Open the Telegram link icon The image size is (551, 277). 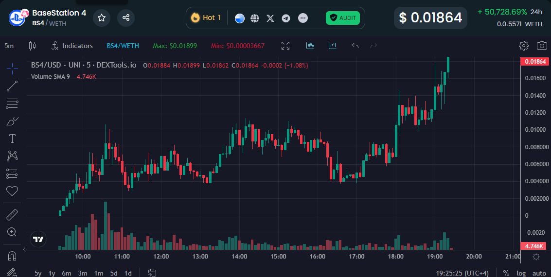286,18
